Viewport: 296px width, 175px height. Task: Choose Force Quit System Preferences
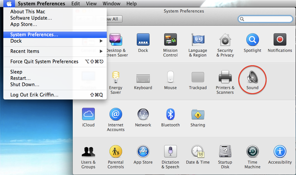pyautogui.click(x=55, y=62)
